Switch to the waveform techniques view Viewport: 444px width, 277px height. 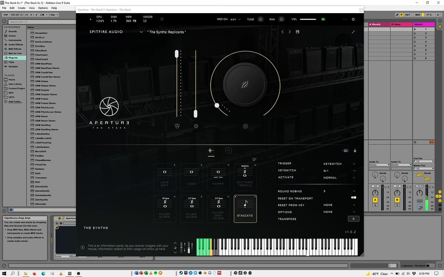click(x=211, y=151)
